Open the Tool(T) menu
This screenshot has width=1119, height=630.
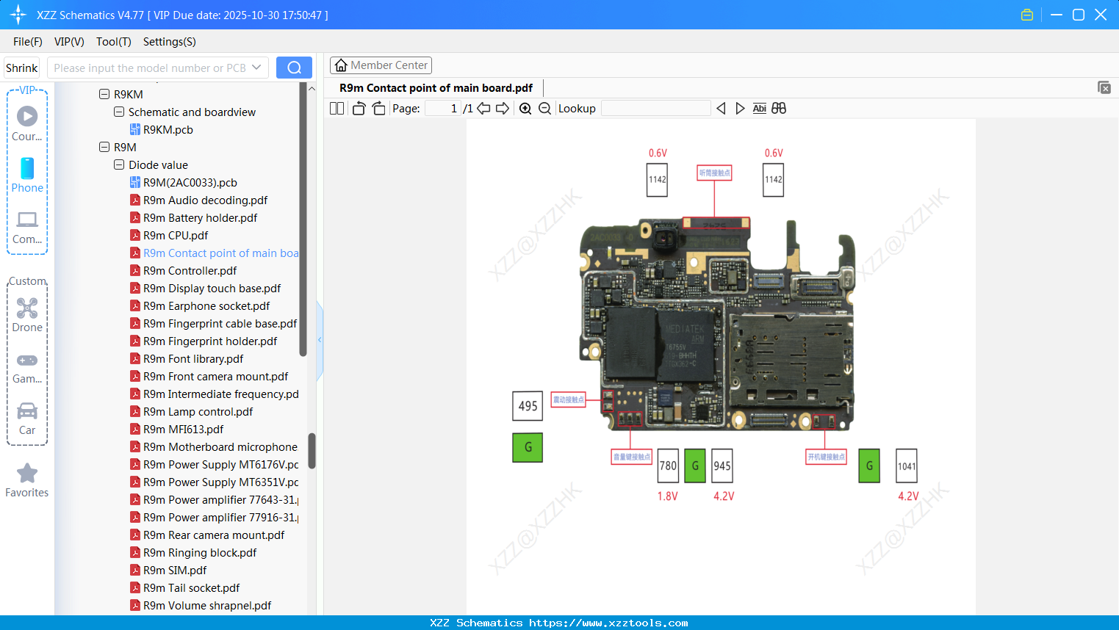pyautogui.click(x=113, y=42)
